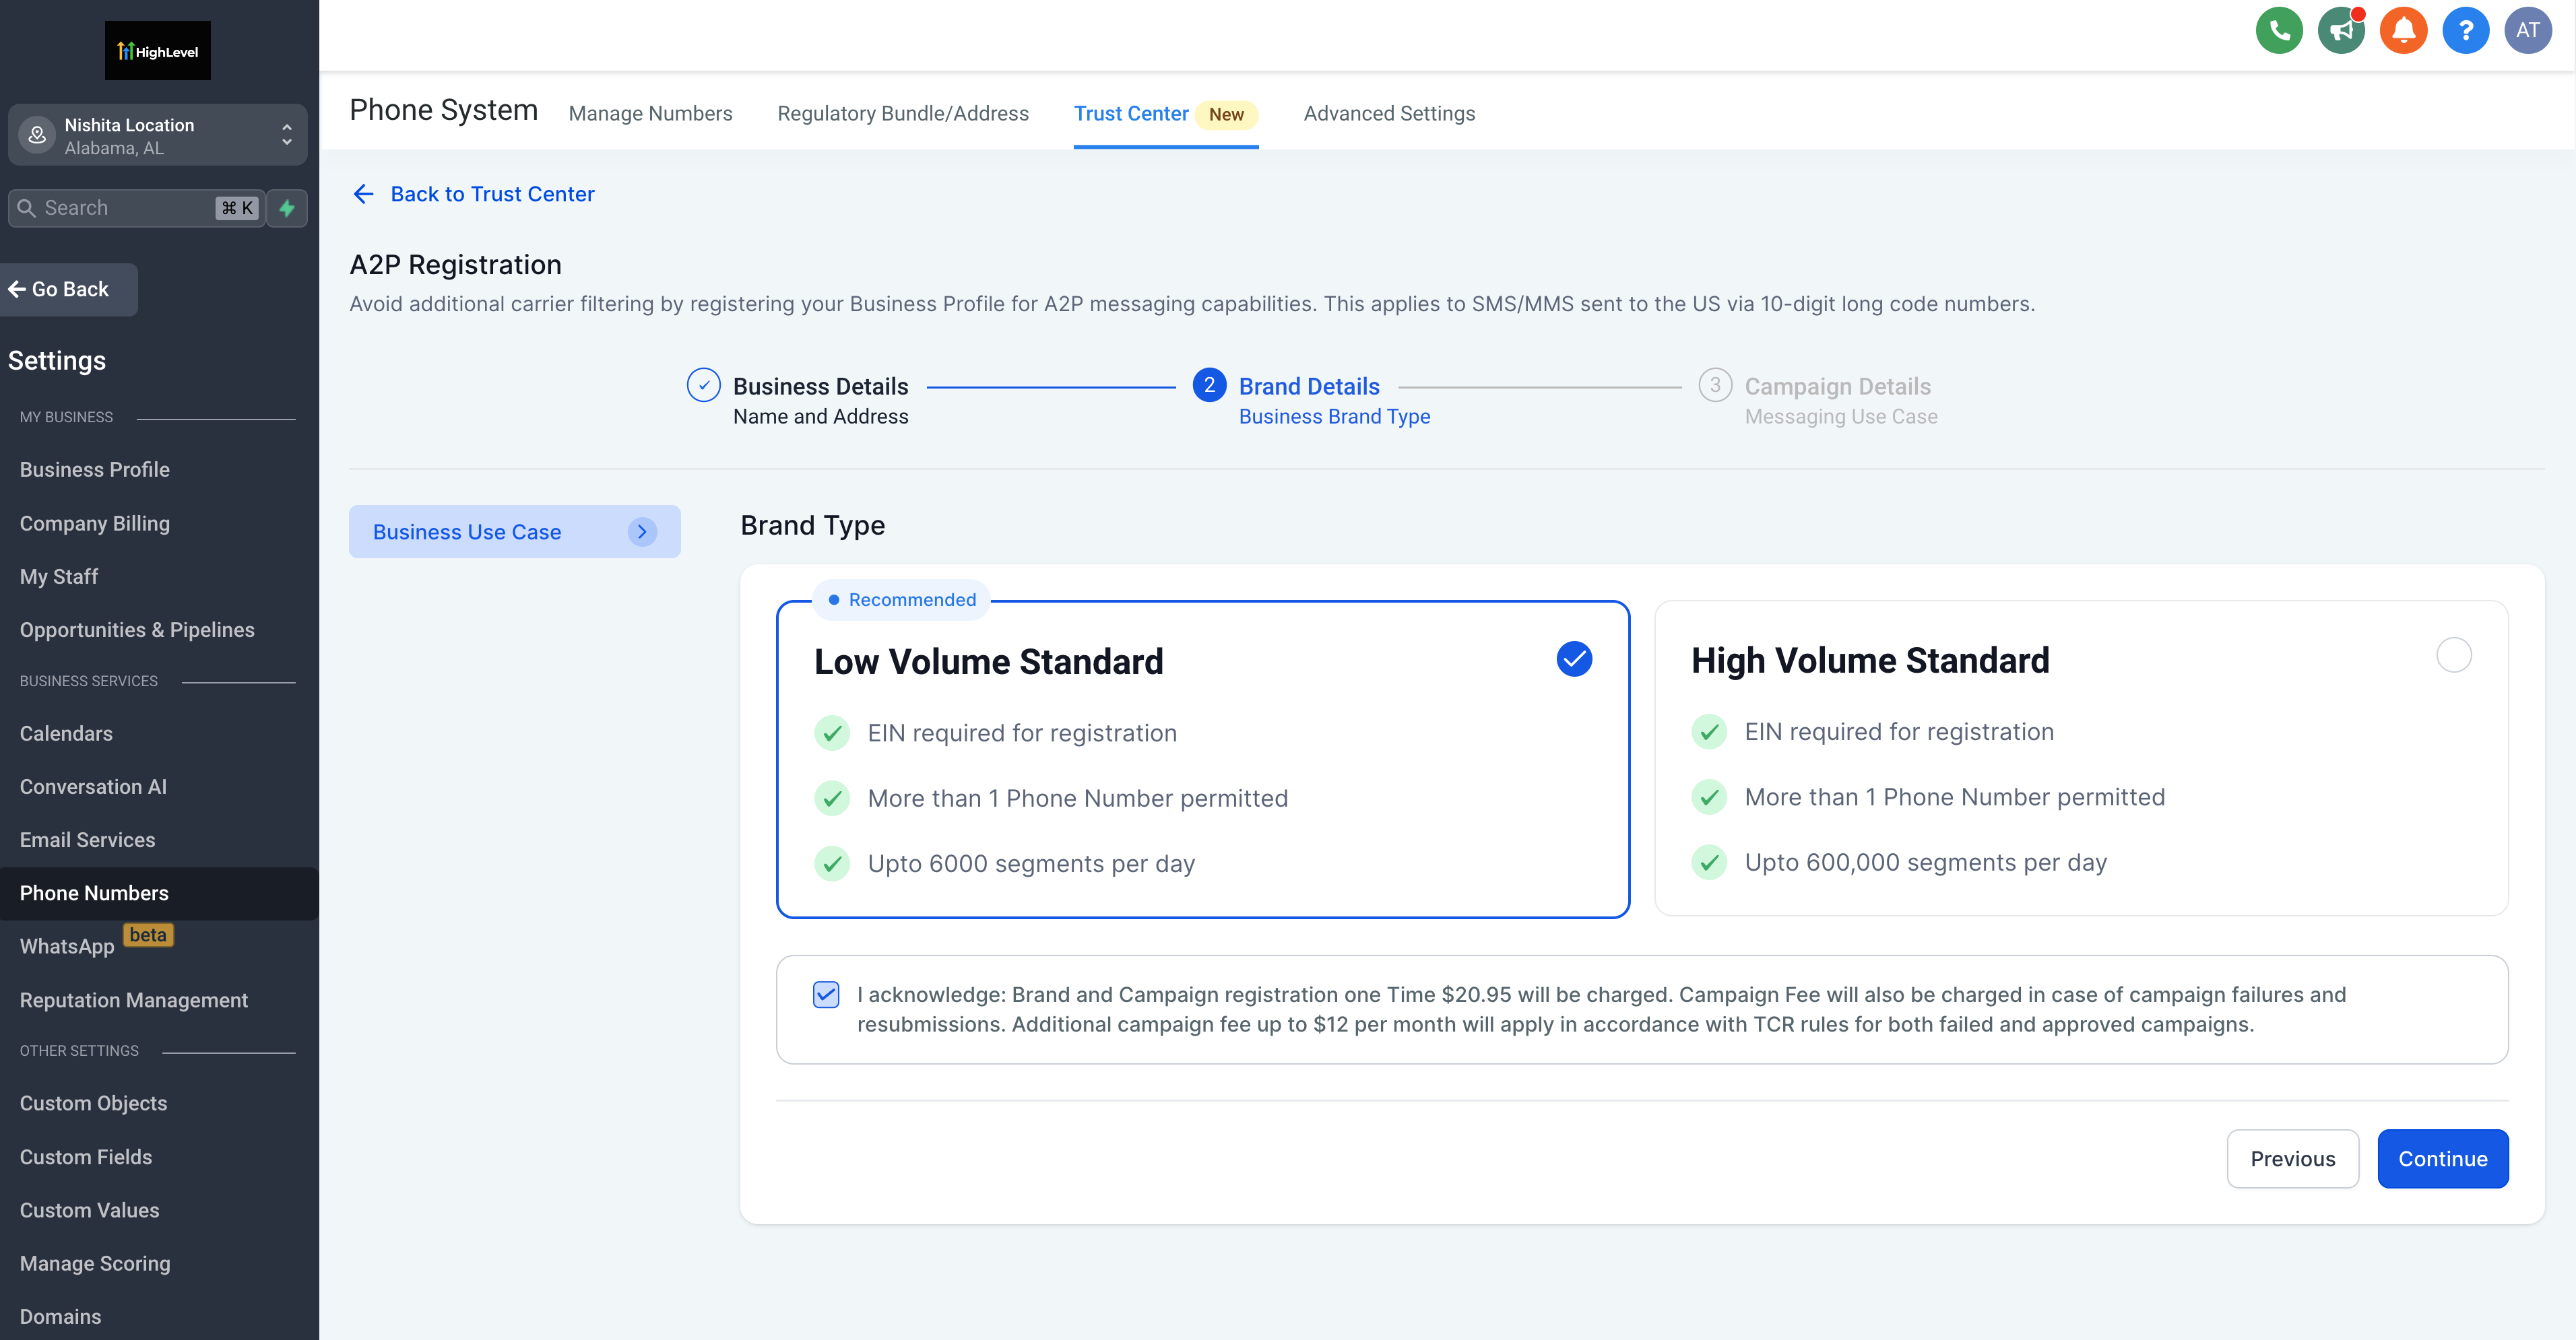2576x1340 pixels.
Task: Switch to the Manage Numbers tab
Action: pyautogui.click(x=650, y=114)
